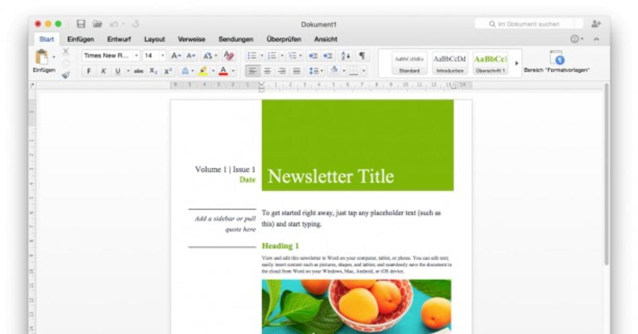This screenshot has height=334, width=638.
Task: Open the Layout tab
Action: click(x=154, y=39)
